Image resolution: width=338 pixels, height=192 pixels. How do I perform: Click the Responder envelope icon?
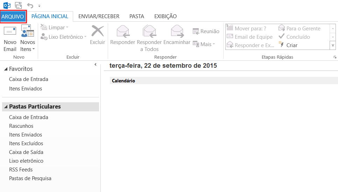tap(122, 31)
